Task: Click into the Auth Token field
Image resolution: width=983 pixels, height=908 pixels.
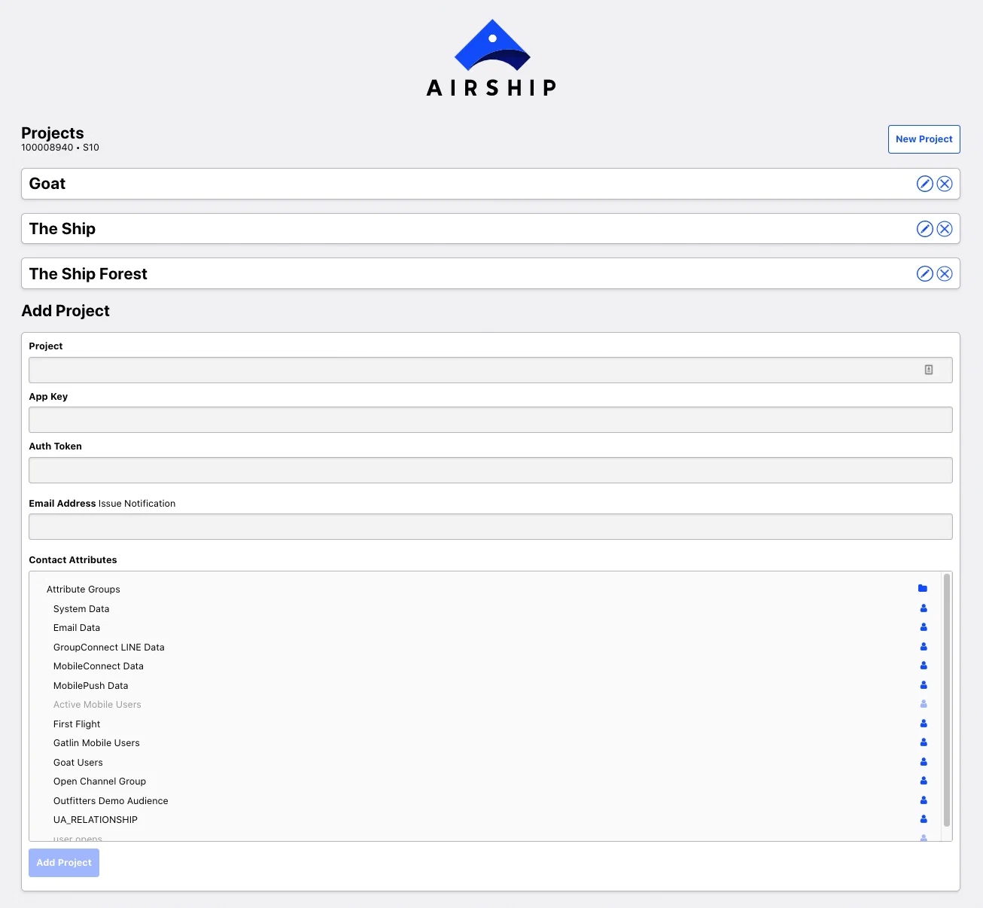Action: pos(490,471)
